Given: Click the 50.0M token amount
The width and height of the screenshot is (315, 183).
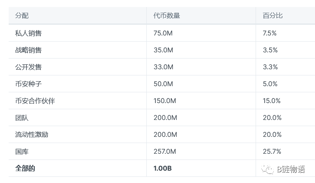Looking at the screenshot, I should 163,84.
